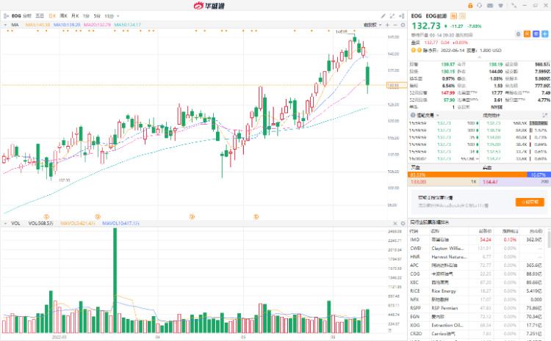Image resolution: width=551 pixels, height=341 pixels.
Task: Click the compact mode arrows icon
Action: click(x=514, y=6)
